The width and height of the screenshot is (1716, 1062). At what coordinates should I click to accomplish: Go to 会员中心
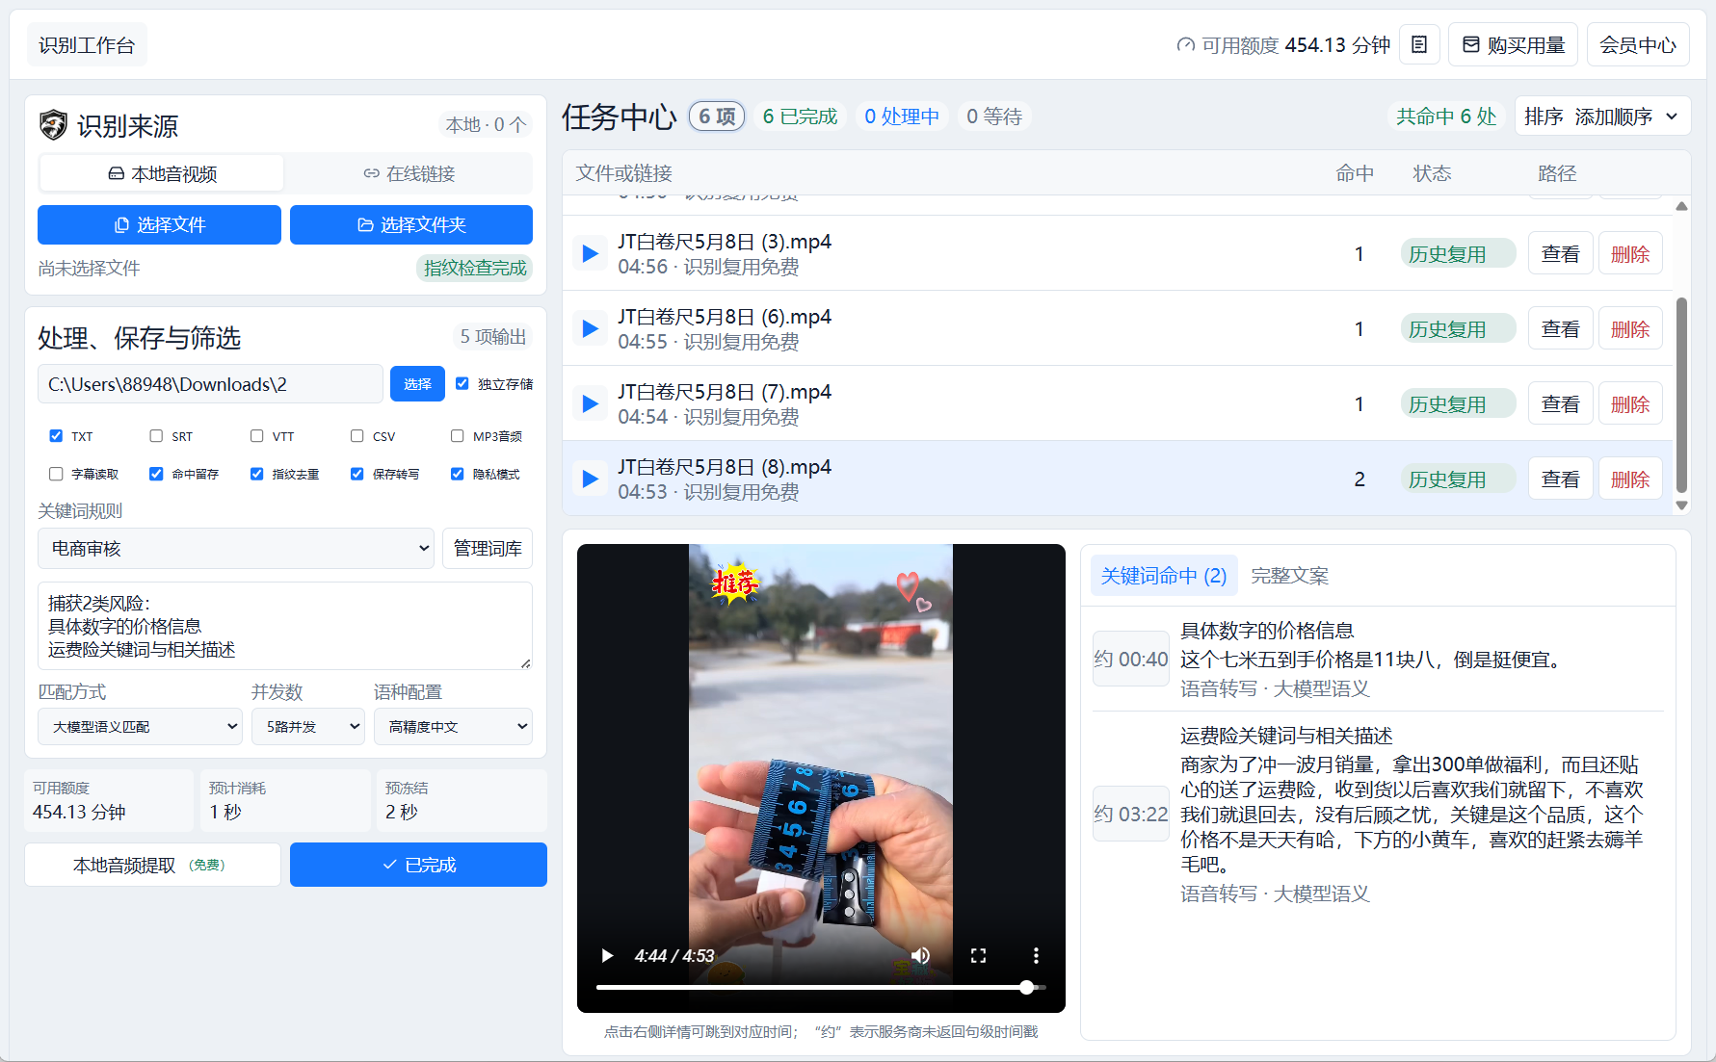1638,44
